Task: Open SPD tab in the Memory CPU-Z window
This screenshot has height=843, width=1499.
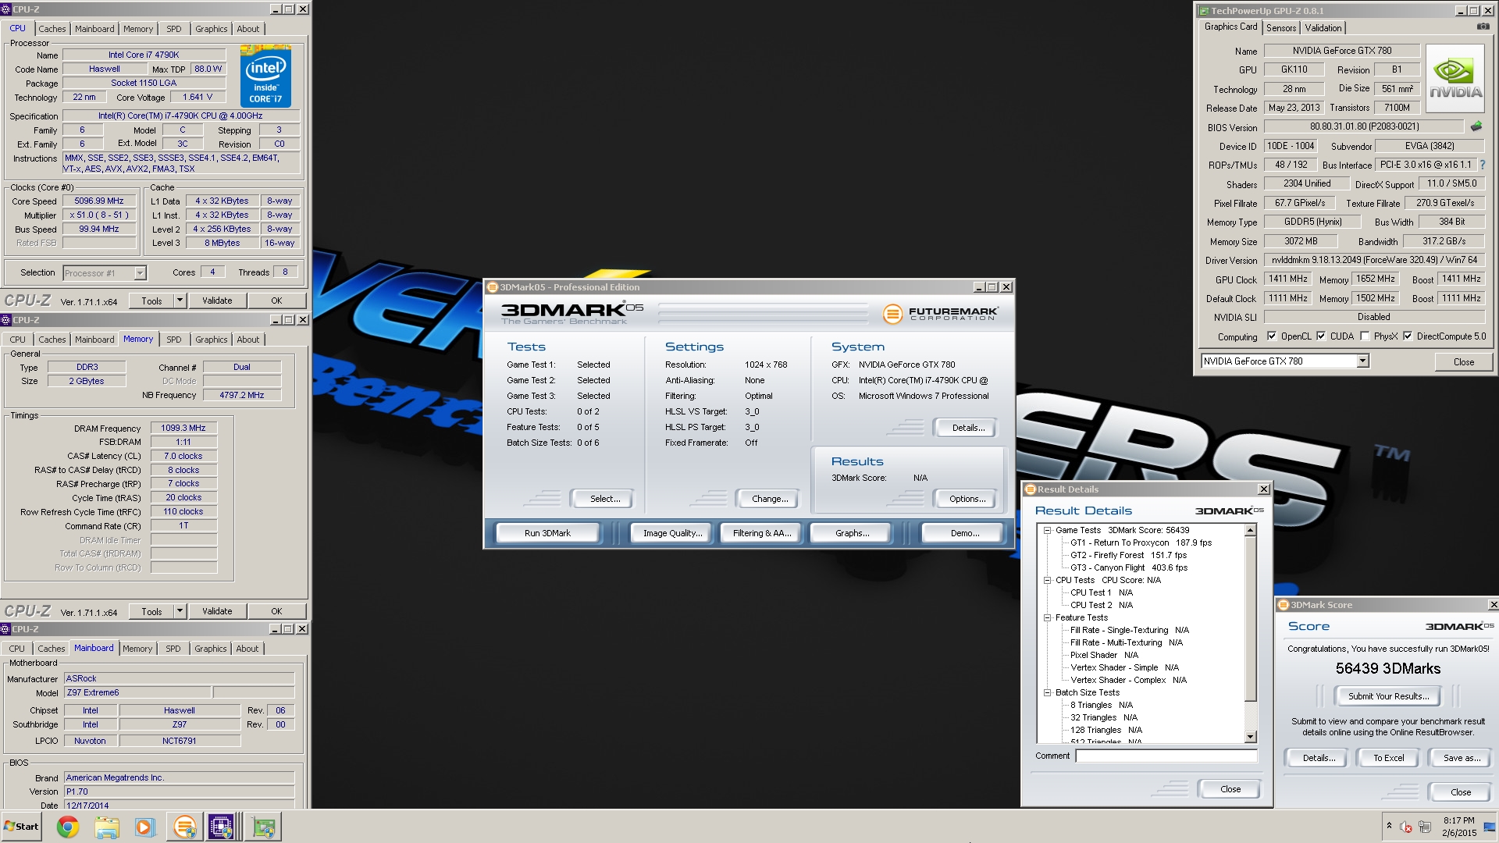Action: (173, 340)
